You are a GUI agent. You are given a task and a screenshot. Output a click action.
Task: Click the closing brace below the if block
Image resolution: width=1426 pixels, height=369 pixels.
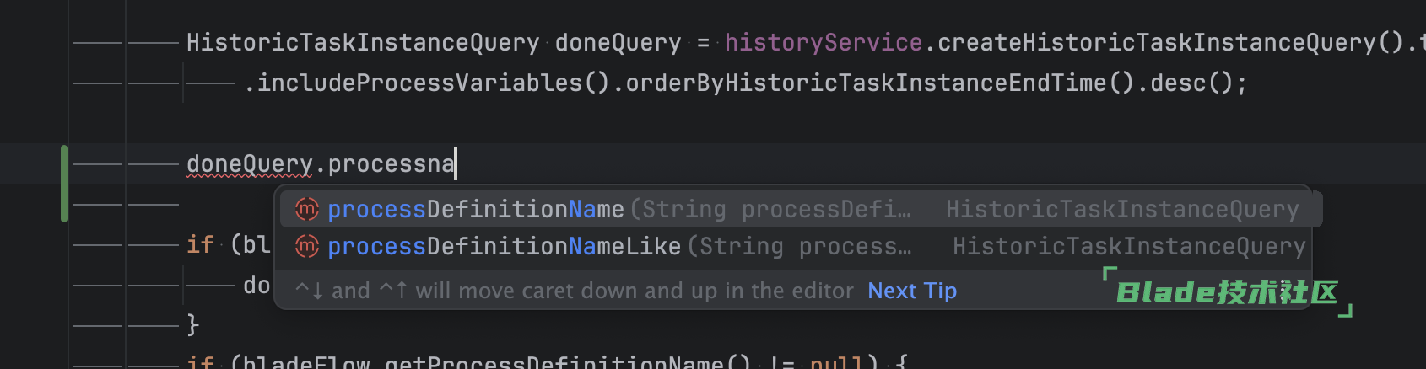(192, 324)
